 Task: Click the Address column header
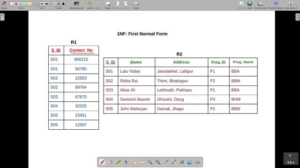pyautogui.click(x=181, y=62)
